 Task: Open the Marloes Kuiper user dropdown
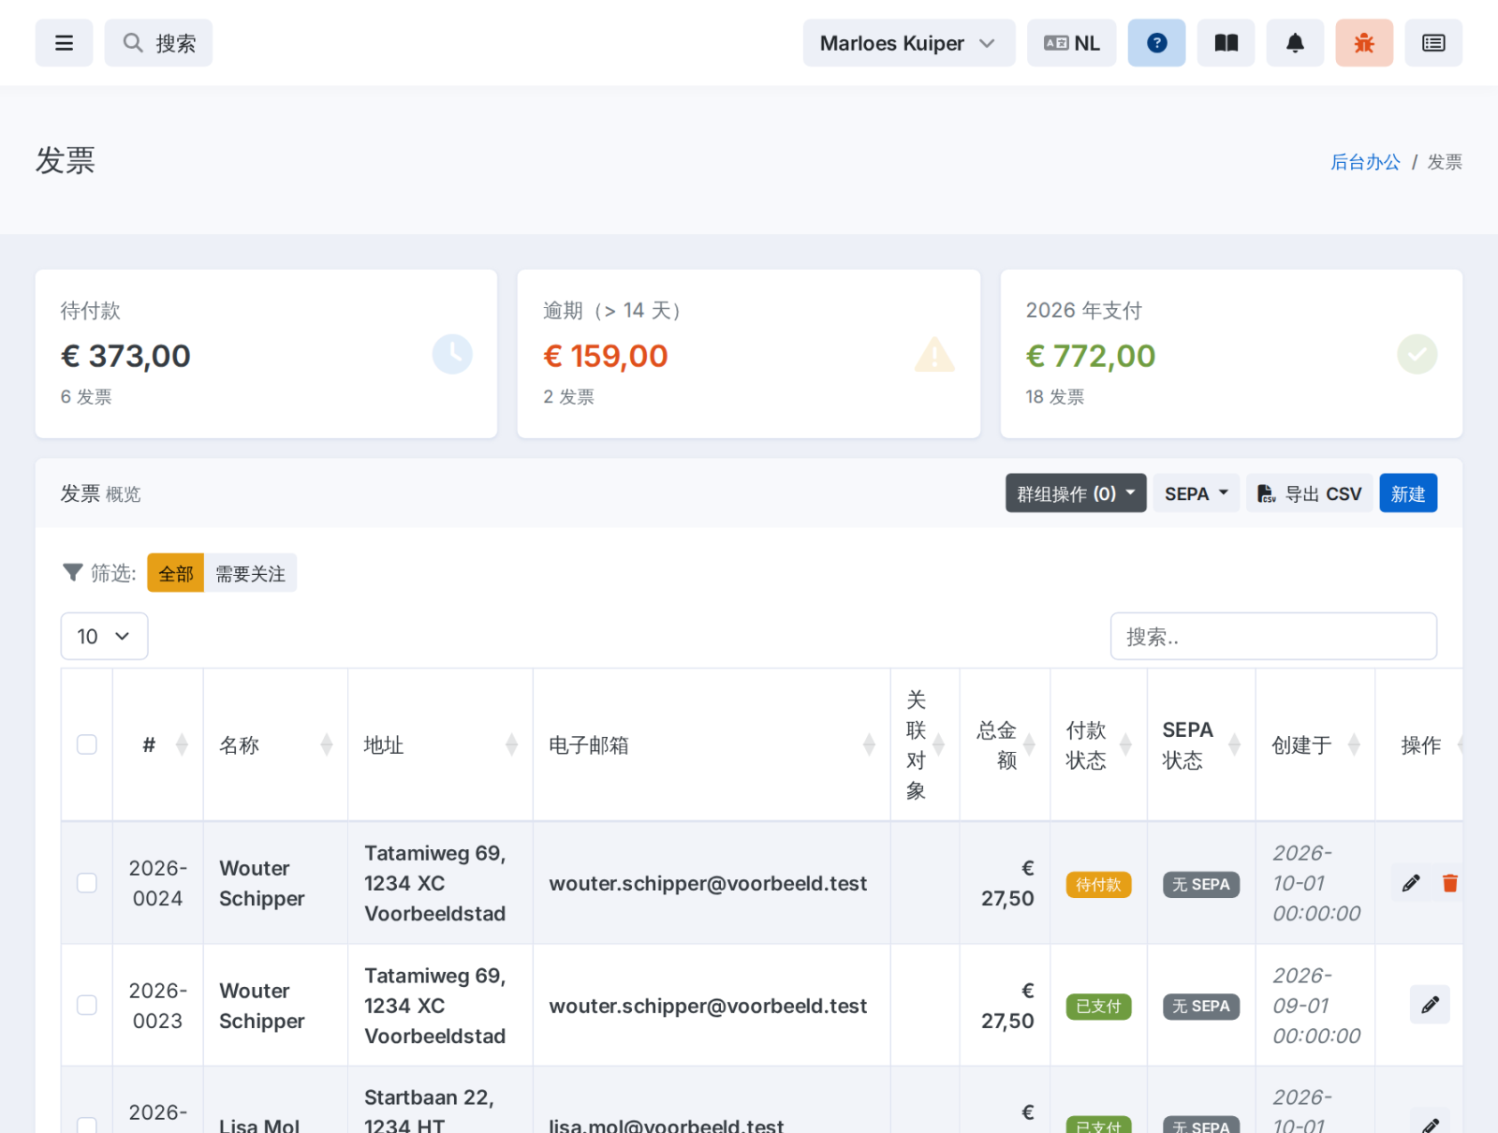coord(908,43)
